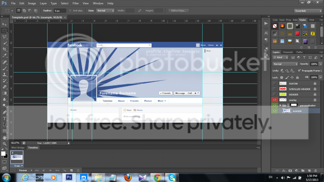Image resolution: width=324 pixels, height=182 pixels.
Task: Click the foreground color swatch
Action: click(3, 154)
